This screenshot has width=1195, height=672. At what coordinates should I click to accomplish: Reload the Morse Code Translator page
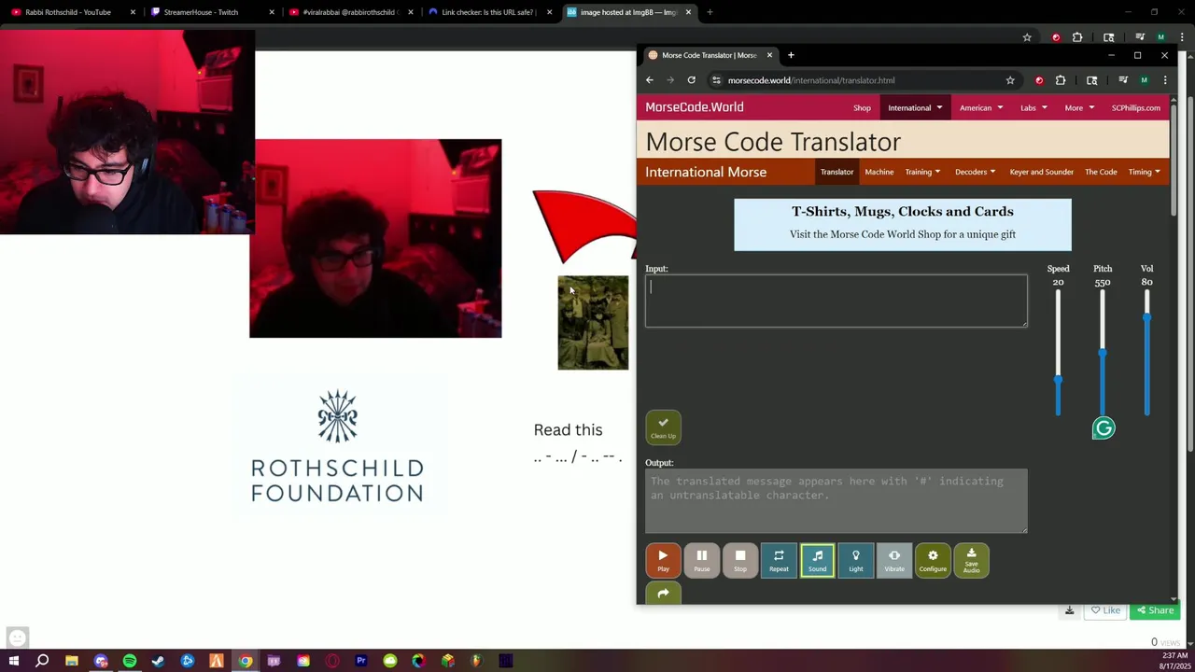pyautogui.click(x=691, y=80)
